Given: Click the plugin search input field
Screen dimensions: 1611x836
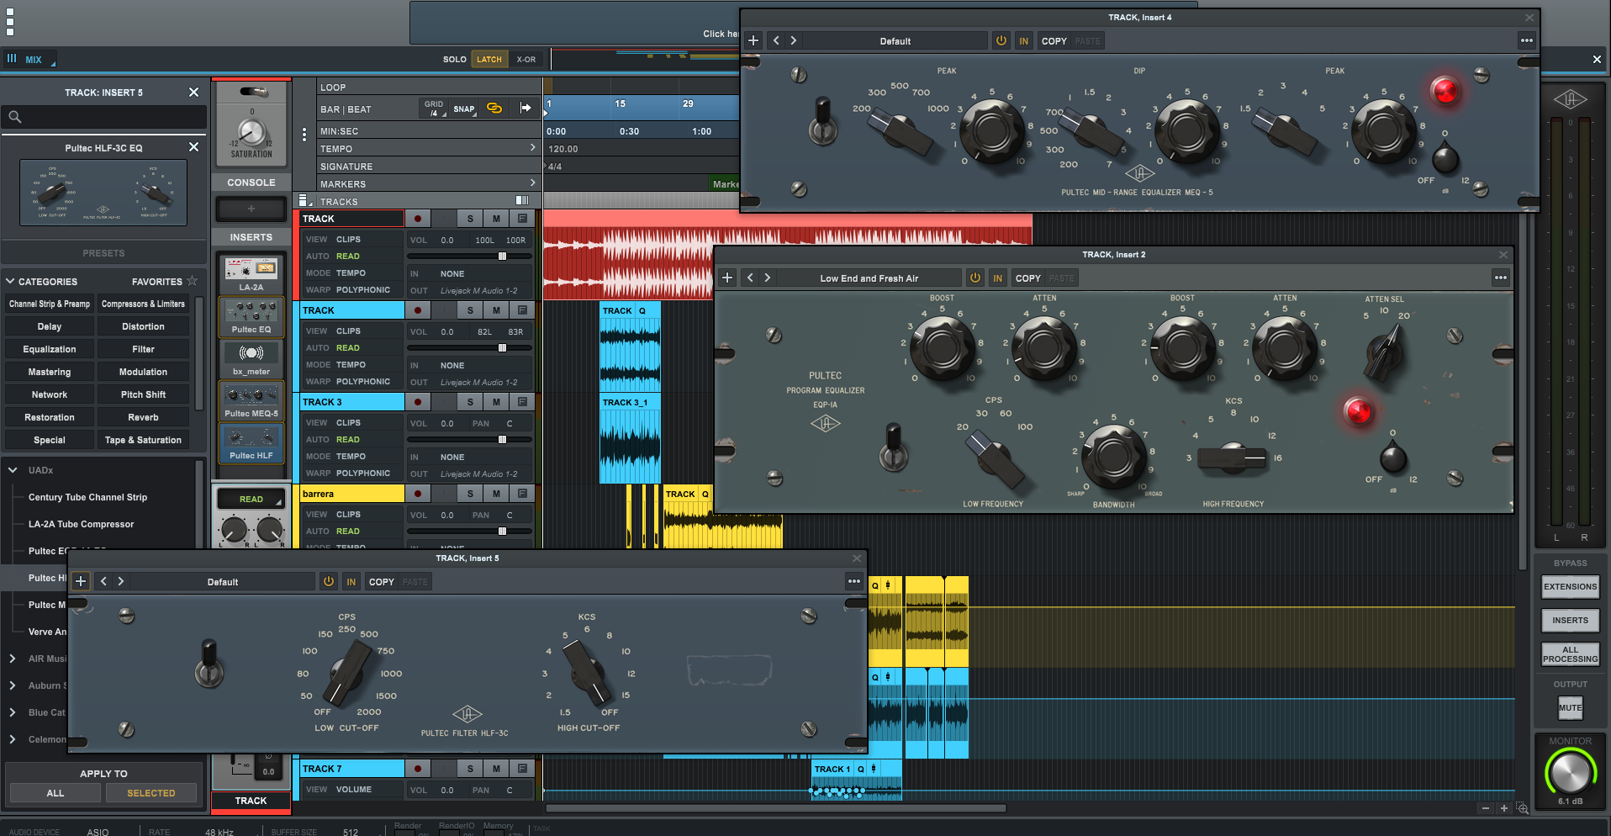Looking at the screenshot, I should pos(104,117).
